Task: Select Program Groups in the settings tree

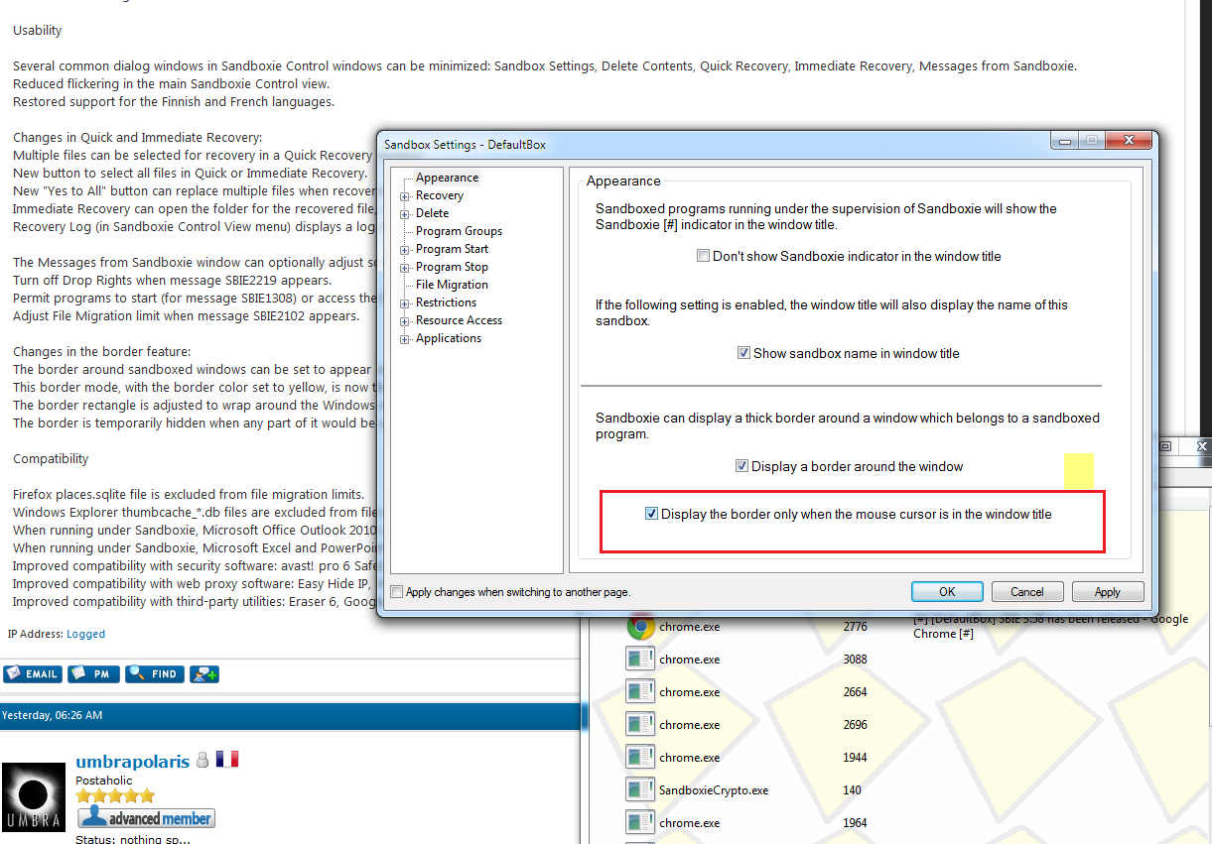Action: 459,231
